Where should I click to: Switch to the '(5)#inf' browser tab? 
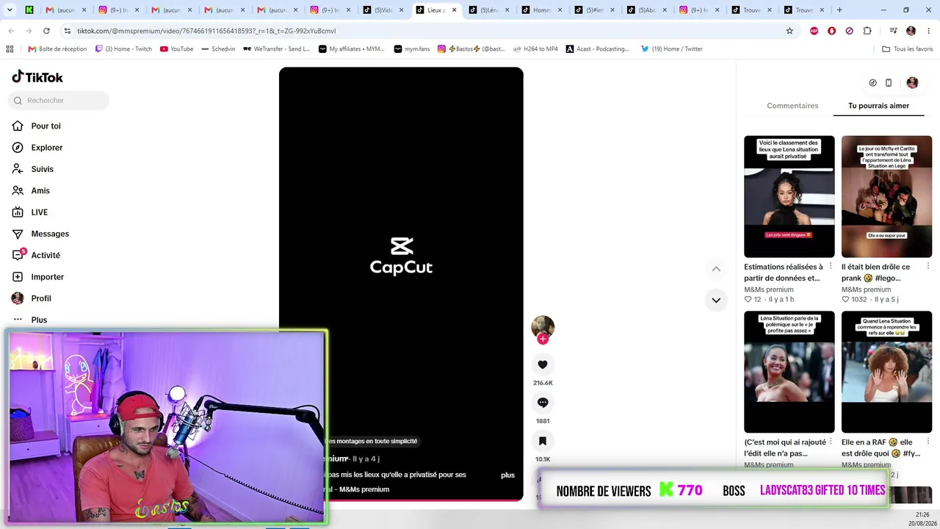(x=595, y=10)
